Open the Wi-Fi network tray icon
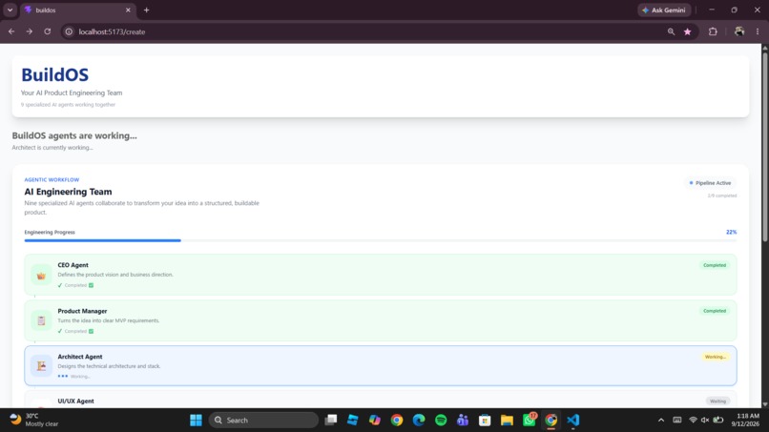The image size is (769, 432). click(x=693, y=421)
